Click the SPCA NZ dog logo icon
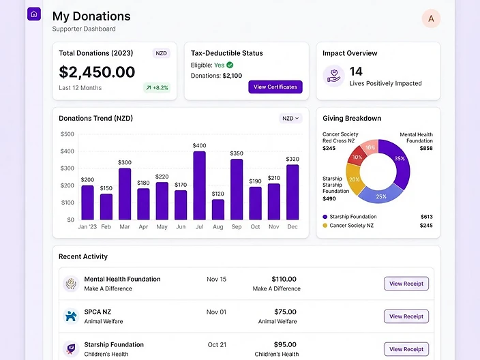Viewport: 480px width, 360px height. (71, 316)
